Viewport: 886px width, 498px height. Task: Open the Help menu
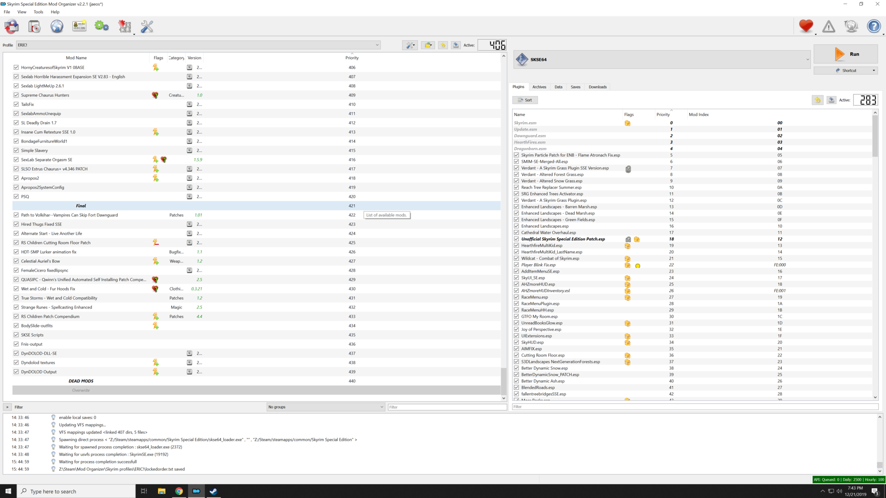point(55,12)
